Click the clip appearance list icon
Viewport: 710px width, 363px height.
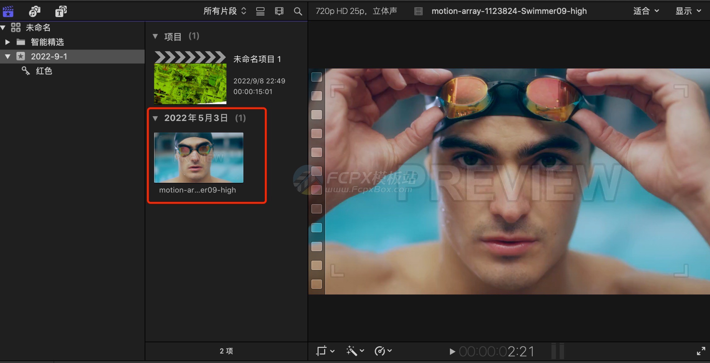coord(260,12)
